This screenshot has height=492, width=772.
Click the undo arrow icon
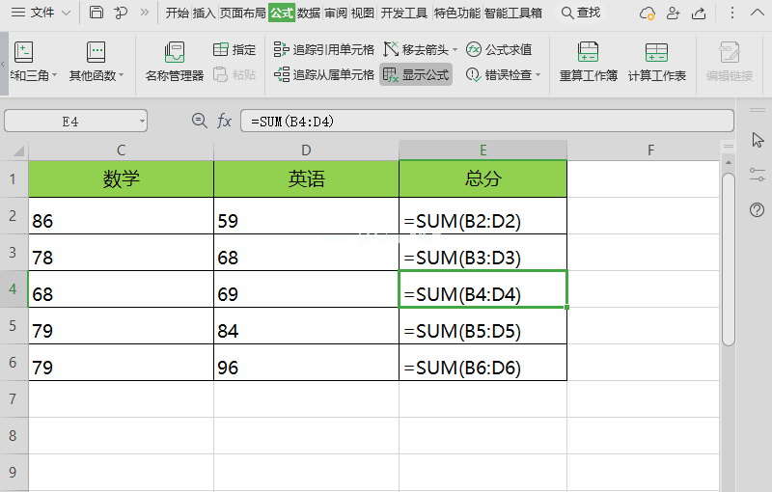point(121,13)
